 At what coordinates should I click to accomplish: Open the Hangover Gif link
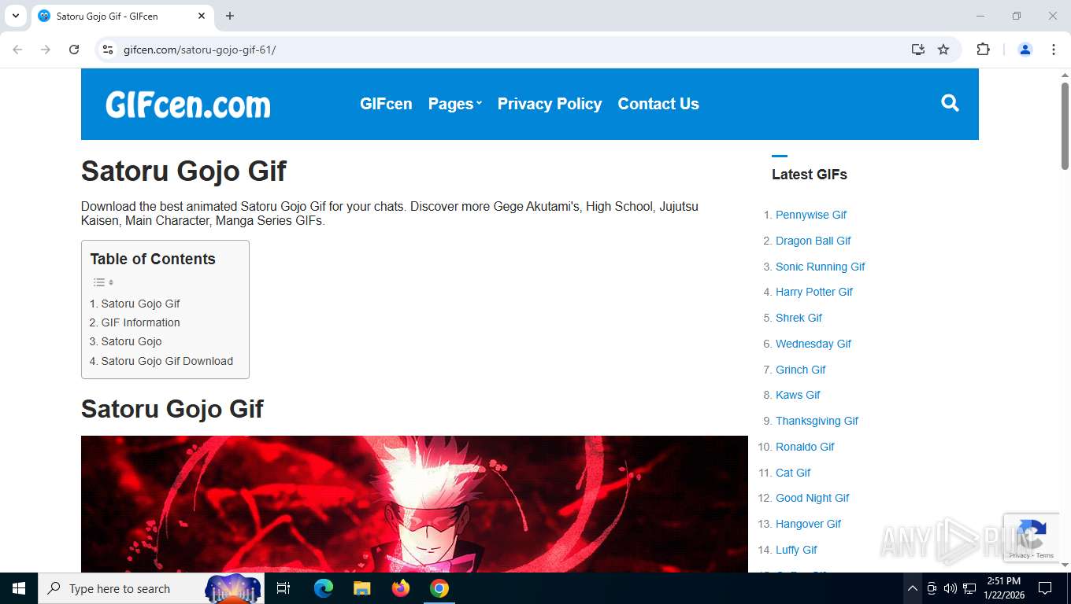[x=809, y=524]
